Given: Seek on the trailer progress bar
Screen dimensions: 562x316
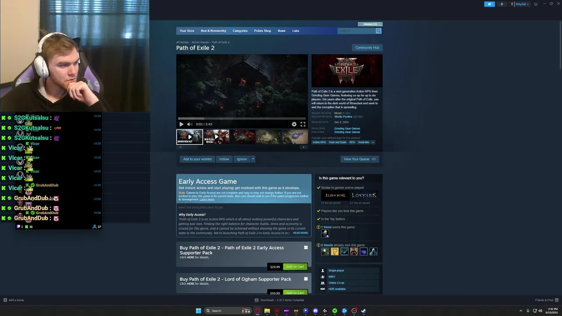Looking at the screenshot, I should (x=242, y=118).
